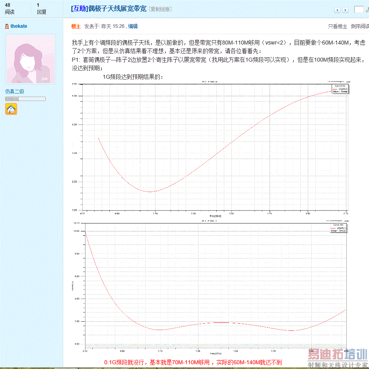Click the thread title 偶极子天线展宽带宽
Screen dimensions: 369x369
(117, 9)
